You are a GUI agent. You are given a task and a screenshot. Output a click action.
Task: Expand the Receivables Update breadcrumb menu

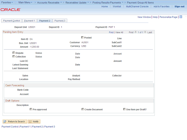click(x=77, y=3)
